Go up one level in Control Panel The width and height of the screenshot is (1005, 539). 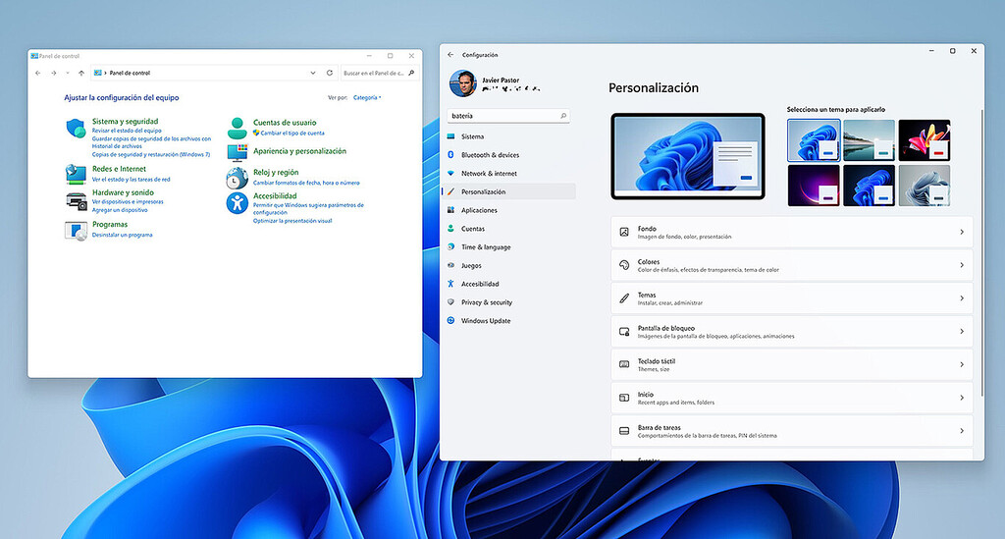tap(81, 73)
